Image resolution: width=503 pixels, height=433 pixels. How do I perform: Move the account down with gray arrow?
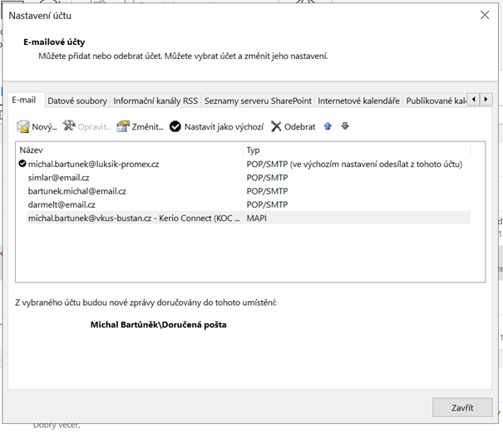pos(345,126)
